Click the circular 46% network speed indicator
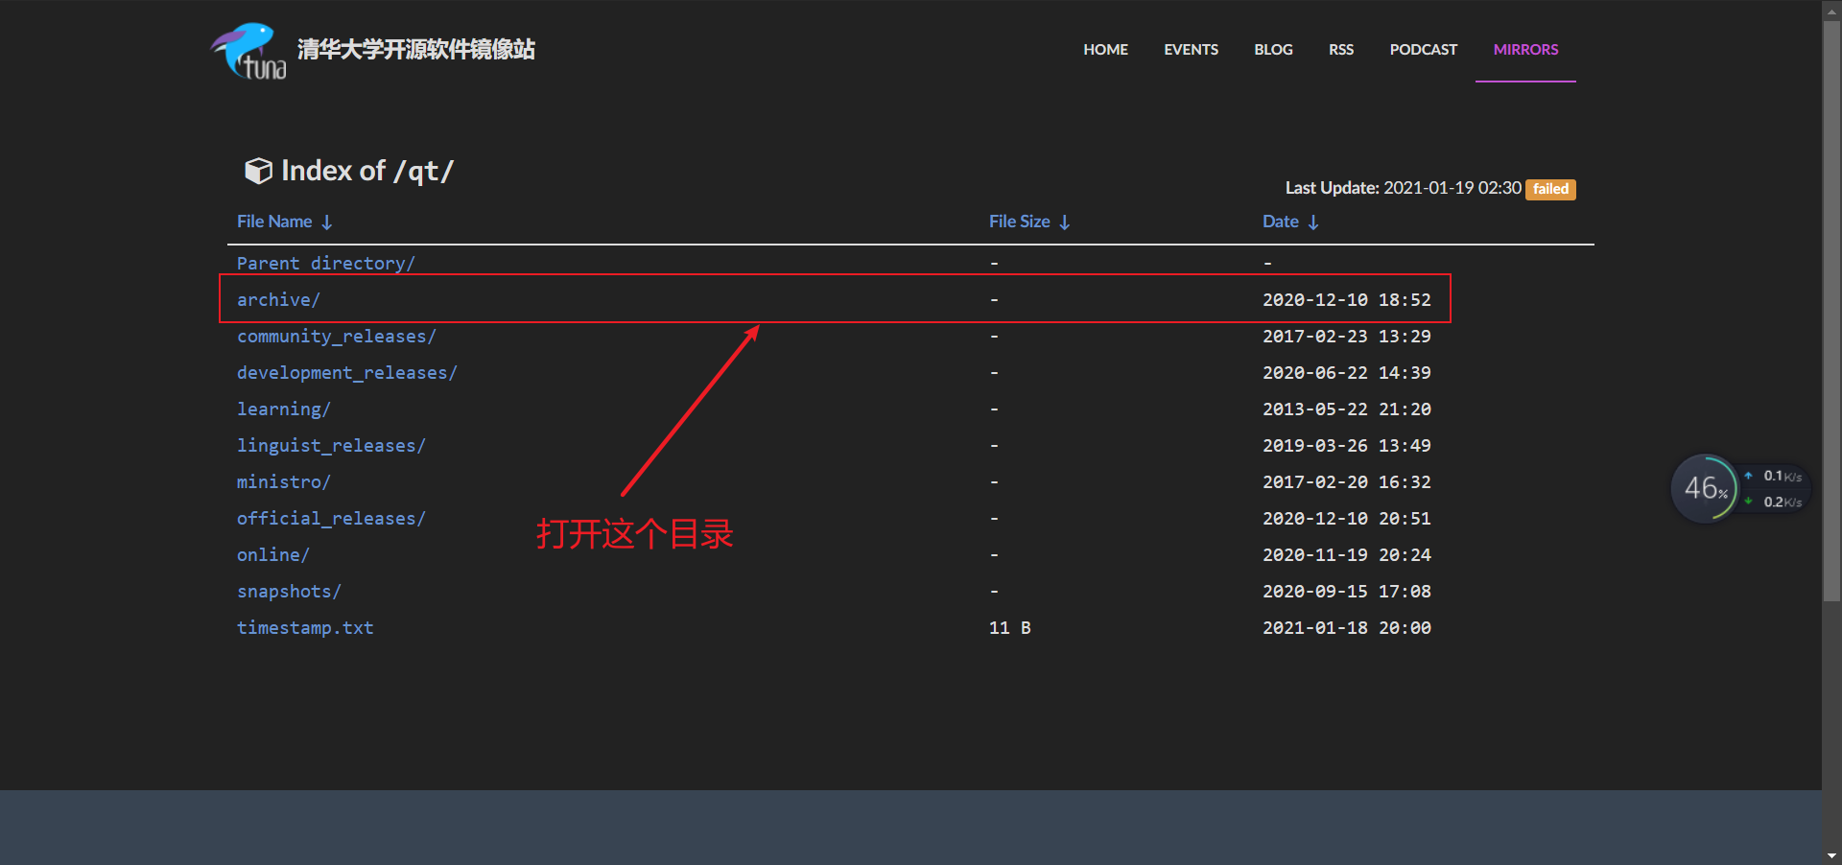This screenshot has width=1842, height=865. [x=1706, y=488]
